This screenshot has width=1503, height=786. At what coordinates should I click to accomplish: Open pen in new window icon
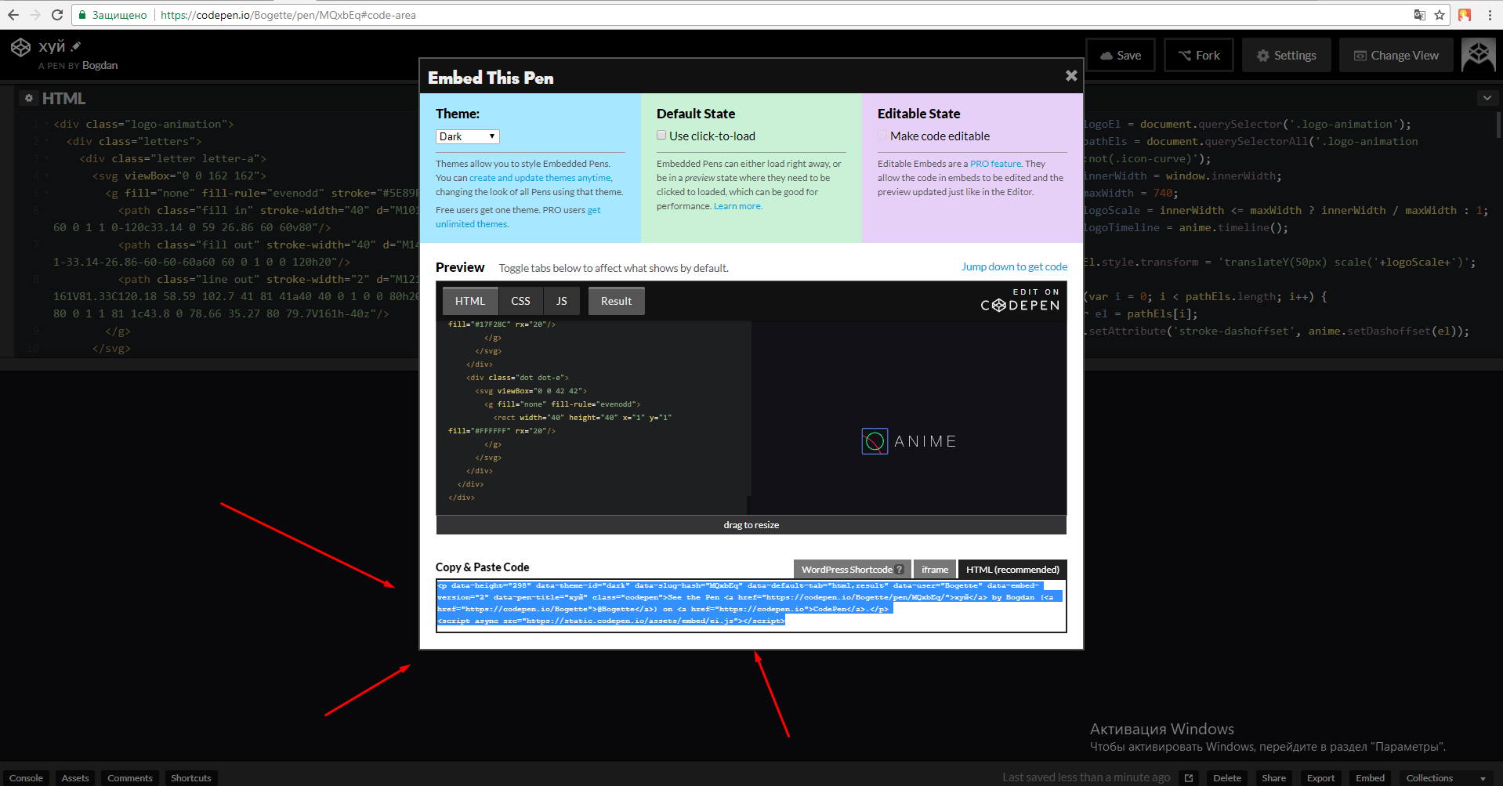click(x=1189, y=778)
